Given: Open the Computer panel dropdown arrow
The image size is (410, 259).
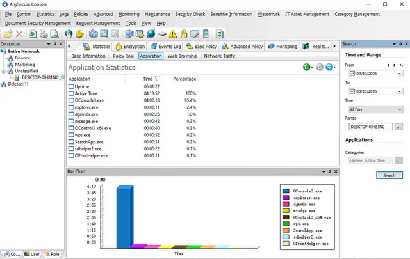Looking at the screenshot, I should point(49,44).
